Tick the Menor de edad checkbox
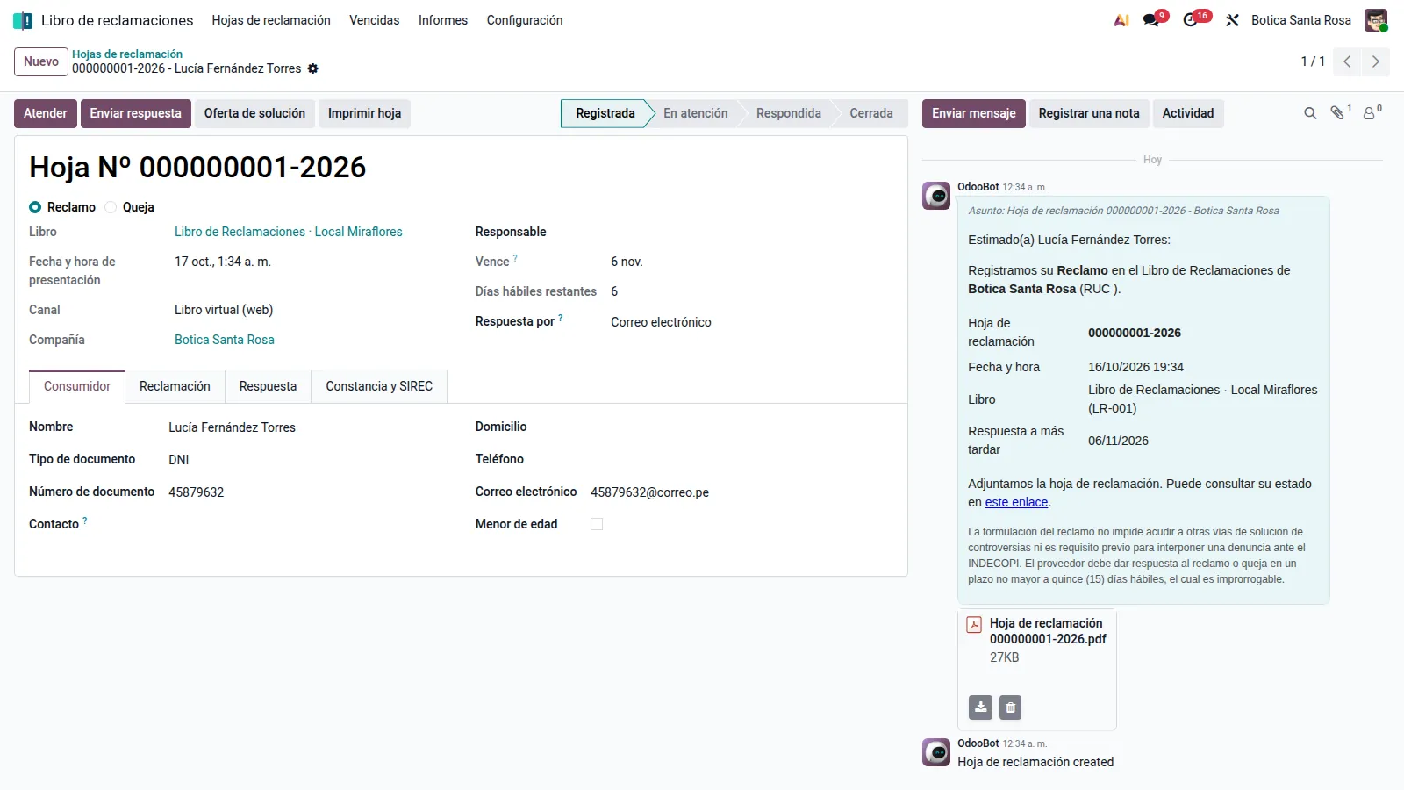Viewport: 1404px width, 790px height. click(x=597, y=524)
